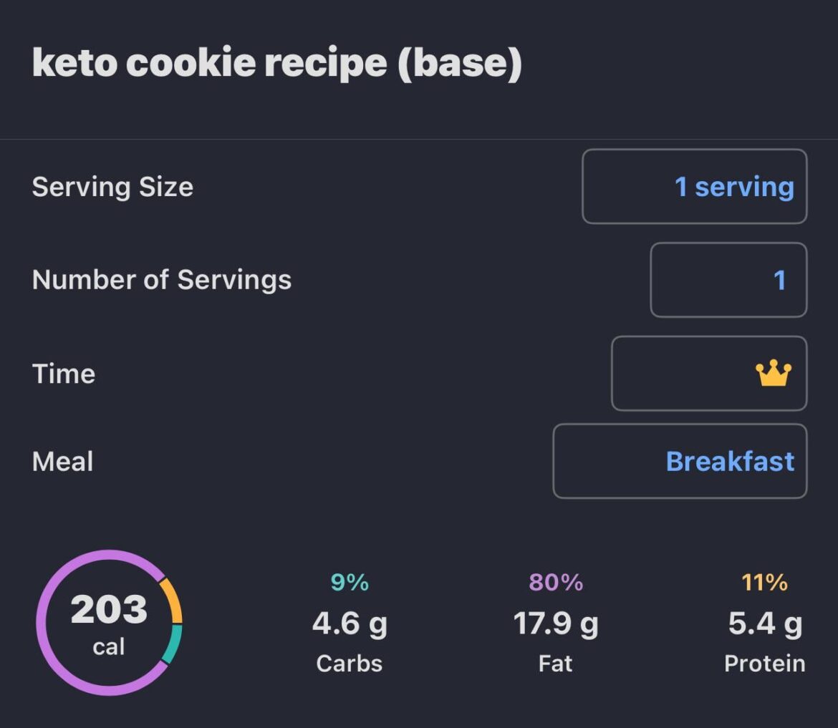
Task: Tap the Serving Size row label
Action: pyautogui.click(x=112, y=186)
